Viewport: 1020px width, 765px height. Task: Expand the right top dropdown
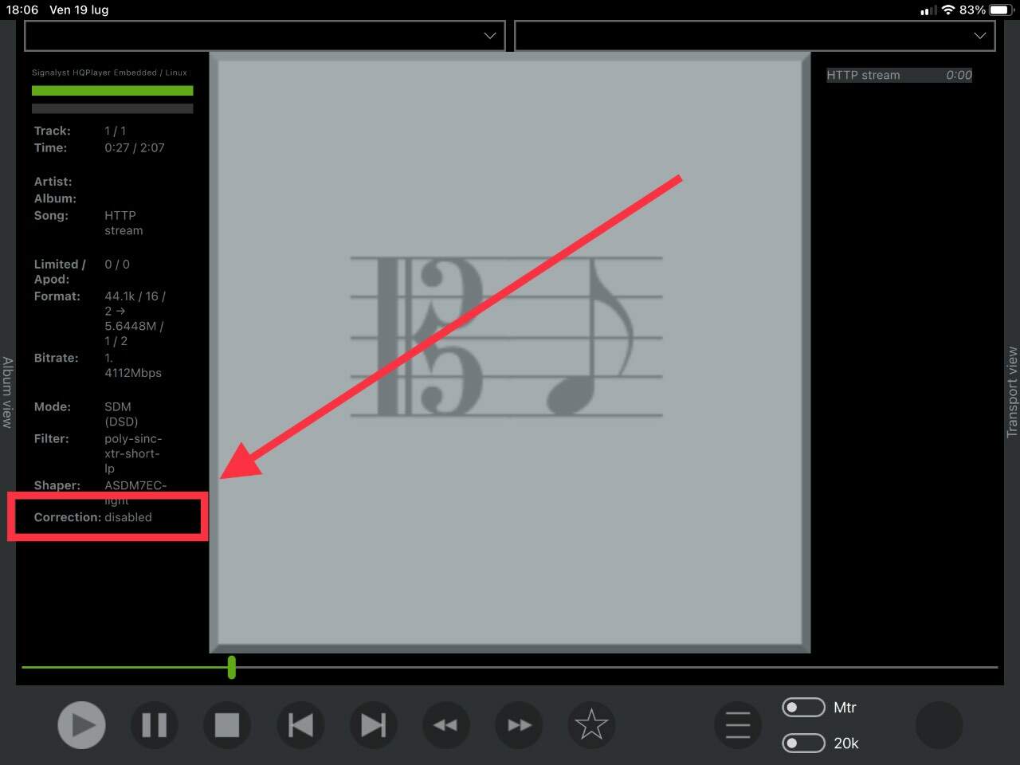pos(755,36)
